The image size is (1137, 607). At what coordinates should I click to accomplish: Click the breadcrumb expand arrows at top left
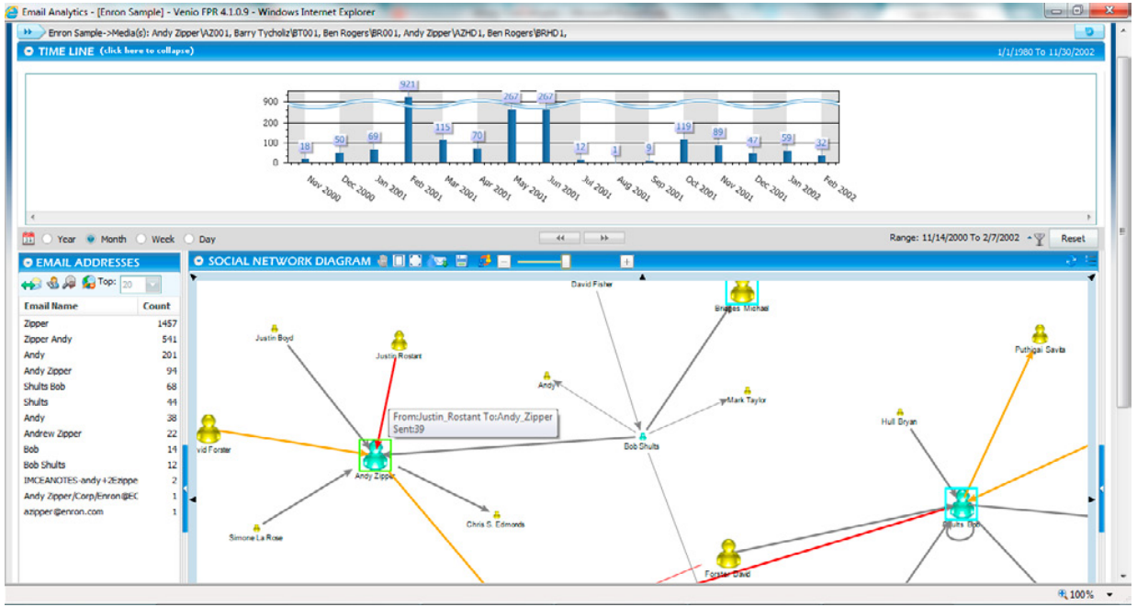tap(33, 32)
